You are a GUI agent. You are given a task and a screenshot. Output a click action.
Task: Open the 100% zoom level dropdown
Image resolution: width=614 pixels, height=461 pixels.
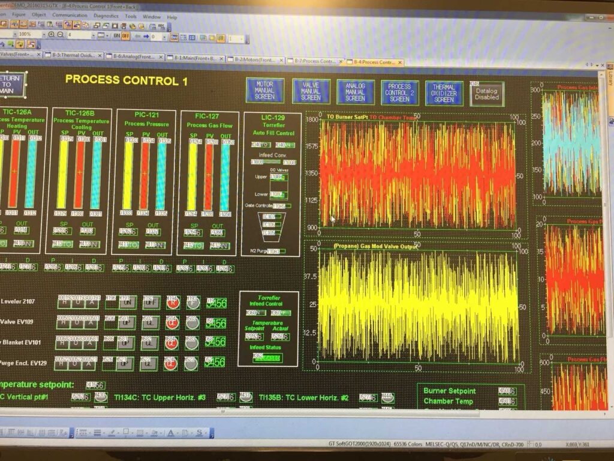[44, 33]
